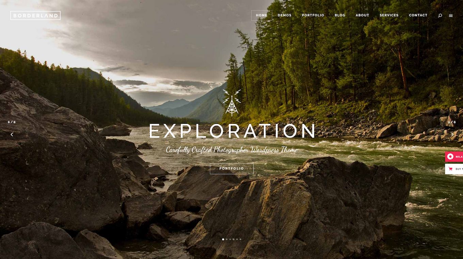Select the last slider pagination dot
This screenshot has width=463, height=259.
pyautogui.click(x=240, y=239)
